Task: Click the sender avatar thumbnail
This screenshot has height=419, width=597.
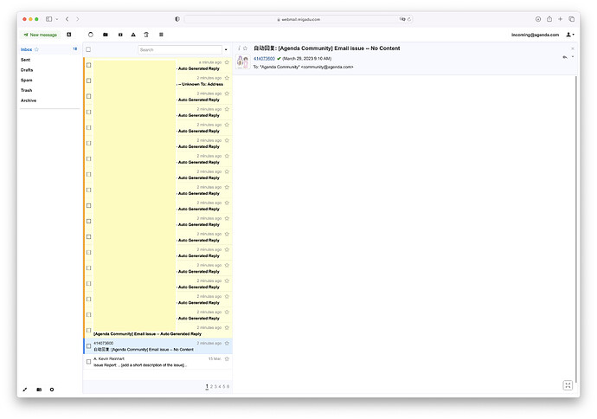Action: 243,61
